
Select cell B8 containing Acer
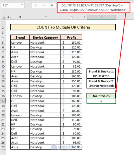pyautogui.click(x=20, y=57)
